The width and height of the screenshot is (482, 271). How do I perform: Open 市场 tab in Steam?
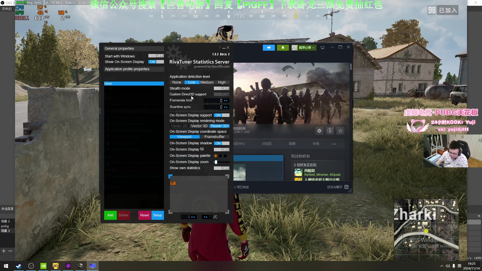[x=316, y=144]
